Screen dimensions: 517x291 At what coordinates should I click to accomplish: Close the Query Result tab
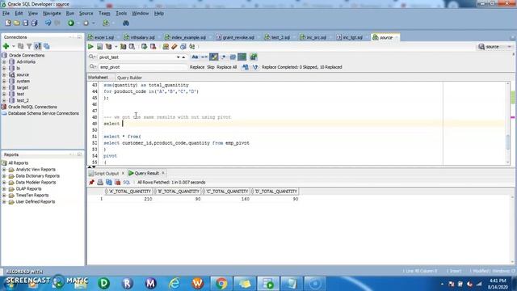[x=163, y=173]
